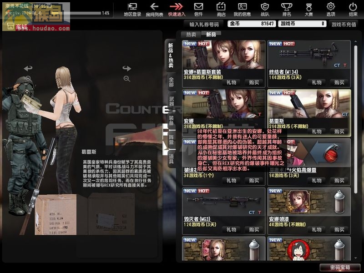This screenshot has width=364, height=273.
Task: Click the shop list scroll-up arrow
Action: tap(355, 42)
